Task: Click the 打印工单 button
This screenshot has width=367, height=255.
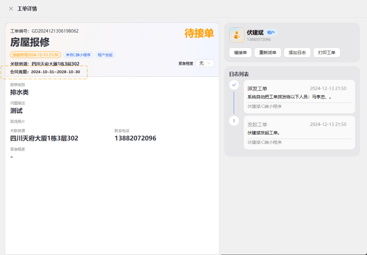Action: tap(327, 53)
